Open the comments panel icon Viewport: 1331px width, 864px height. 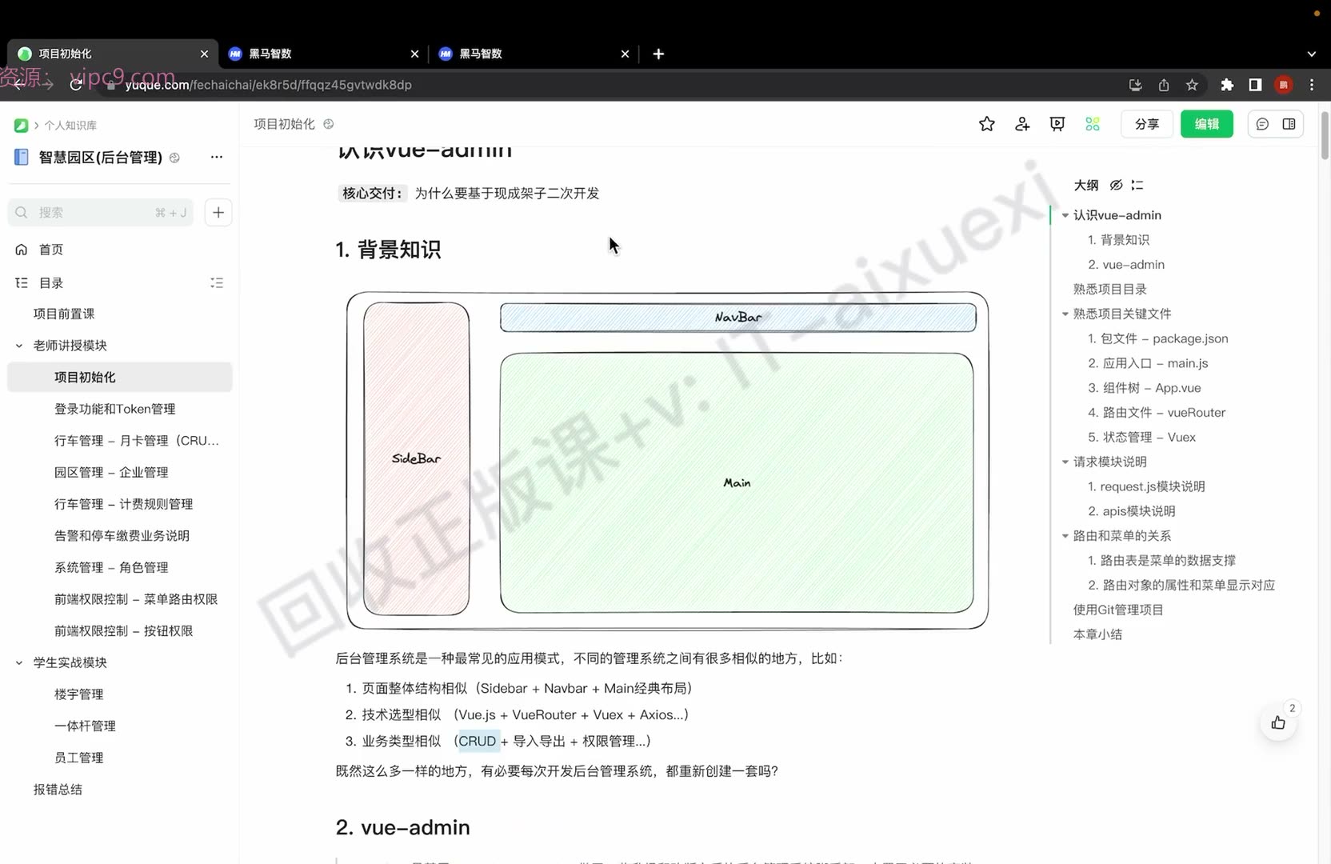(x=1262, y=124)
